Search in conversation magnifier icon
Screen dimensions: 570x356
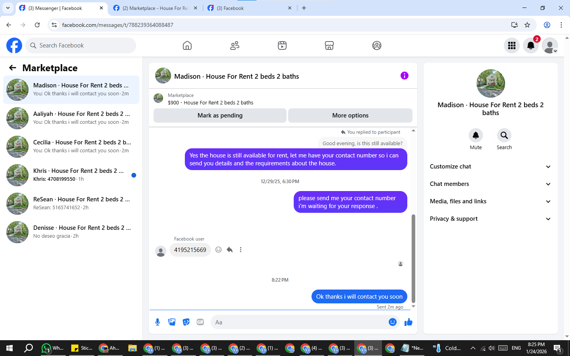click(504, 135)
